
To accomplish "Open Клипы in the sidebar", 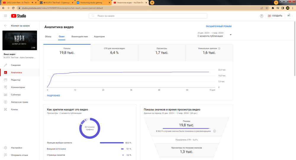I will tap(15, 109).
